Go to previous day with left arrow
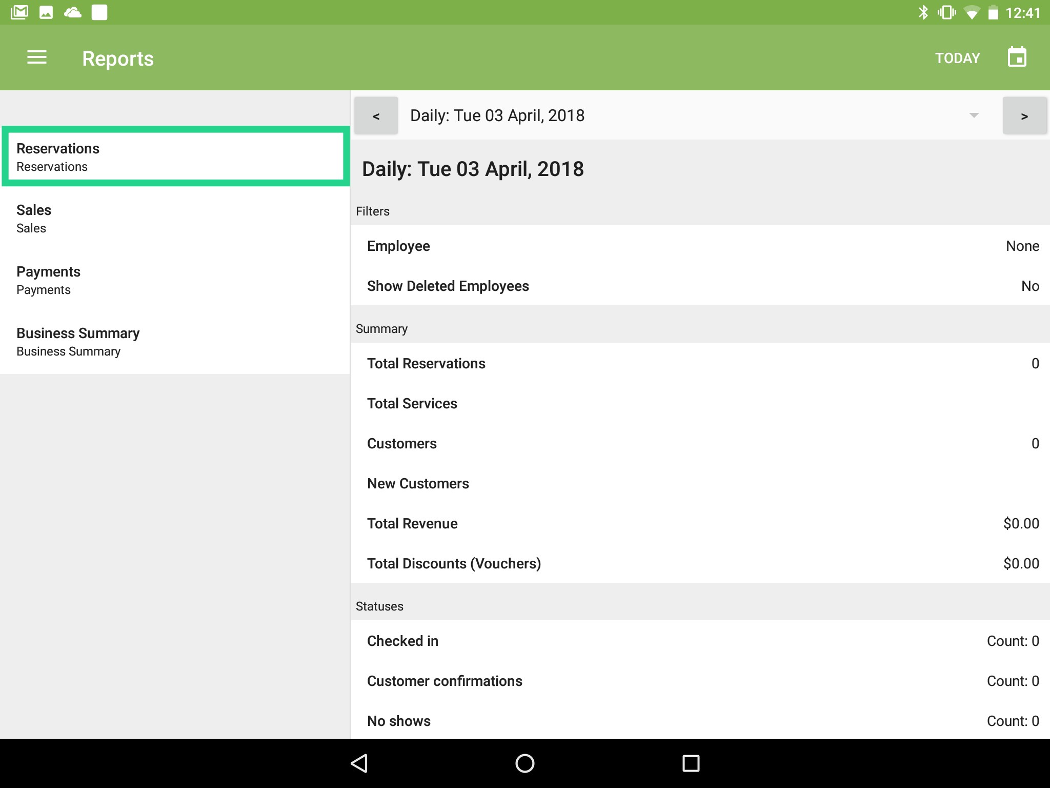This screenshot has height=788, width=1050. [376, 115]
